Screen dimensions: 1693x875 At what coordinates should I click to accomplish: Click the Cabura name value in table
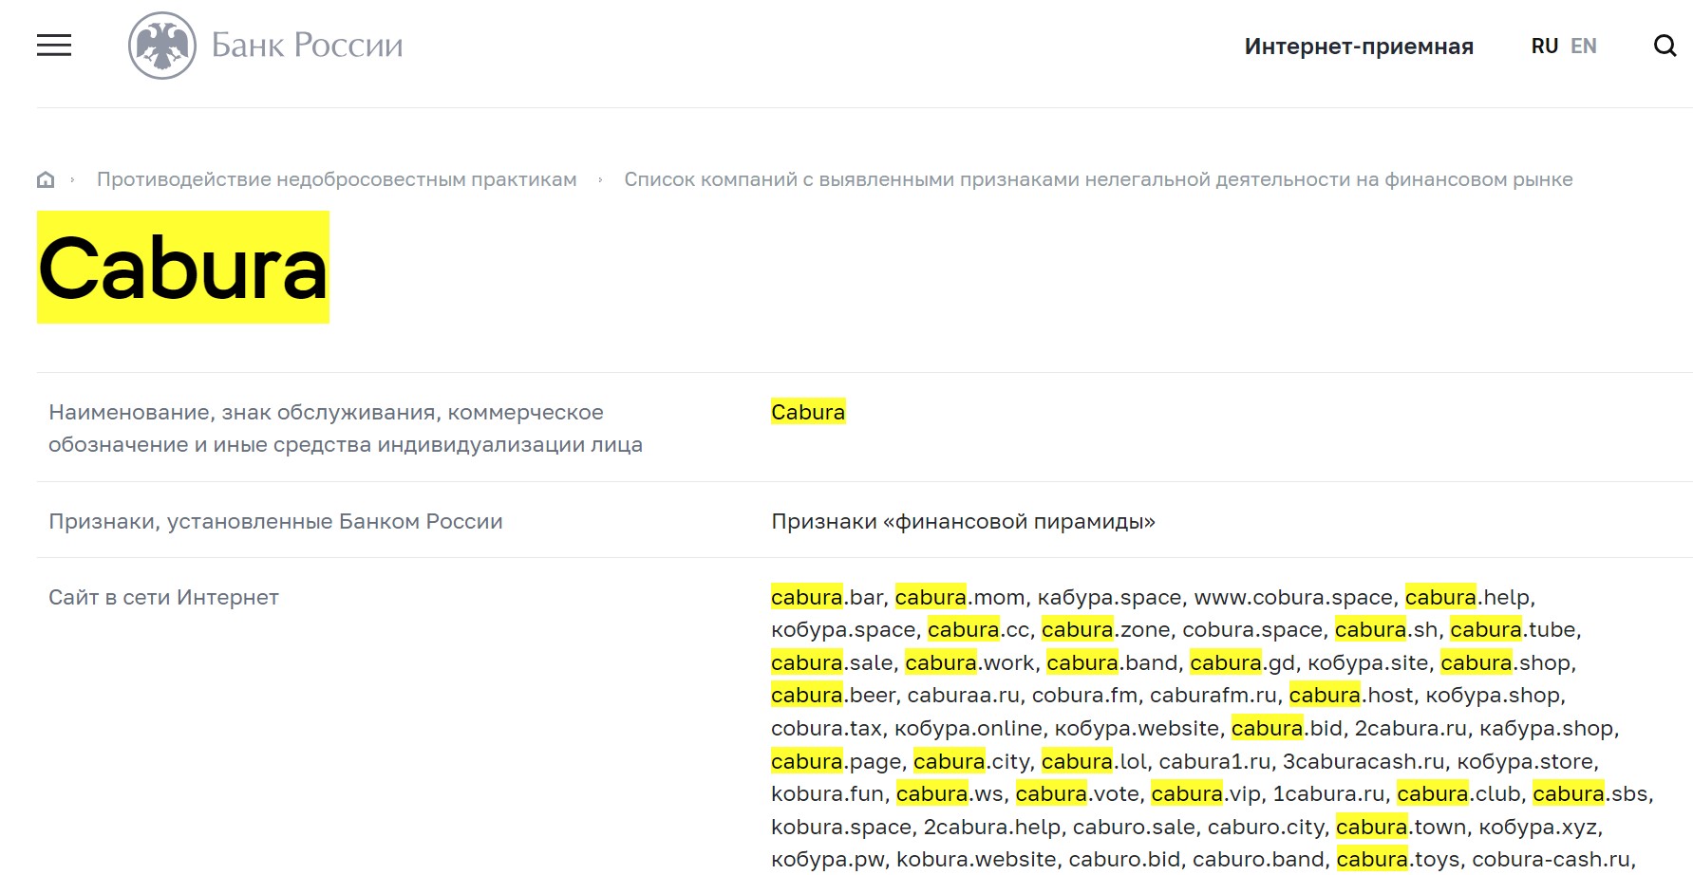point(808,412)
